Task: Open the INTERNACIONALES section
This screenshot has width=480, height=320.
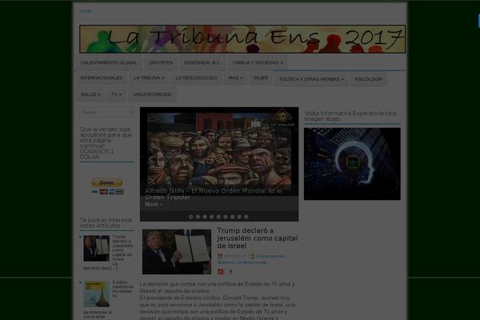Action: 102,78
